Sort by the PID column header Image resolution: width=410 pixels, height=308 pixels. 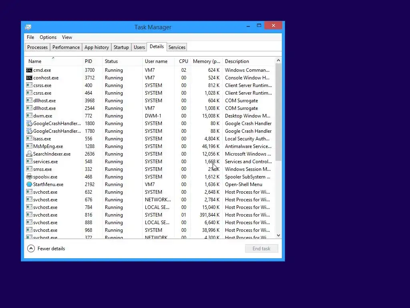(x=92, y=61)
